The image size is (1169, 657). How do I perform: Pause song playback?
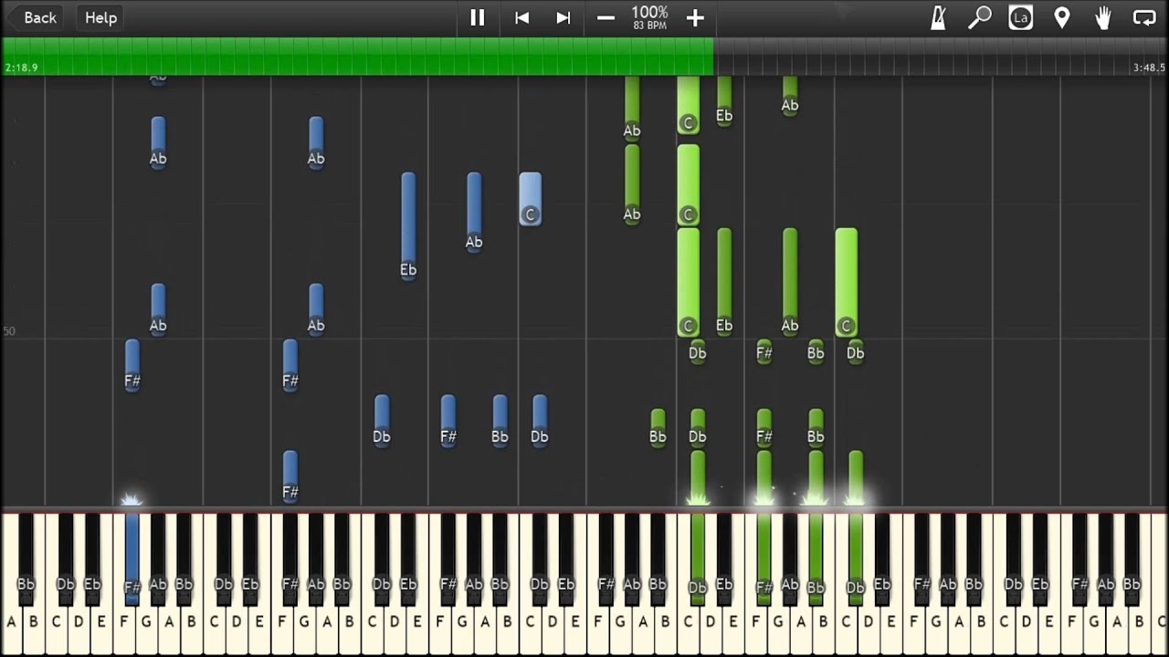click(477, 17)
